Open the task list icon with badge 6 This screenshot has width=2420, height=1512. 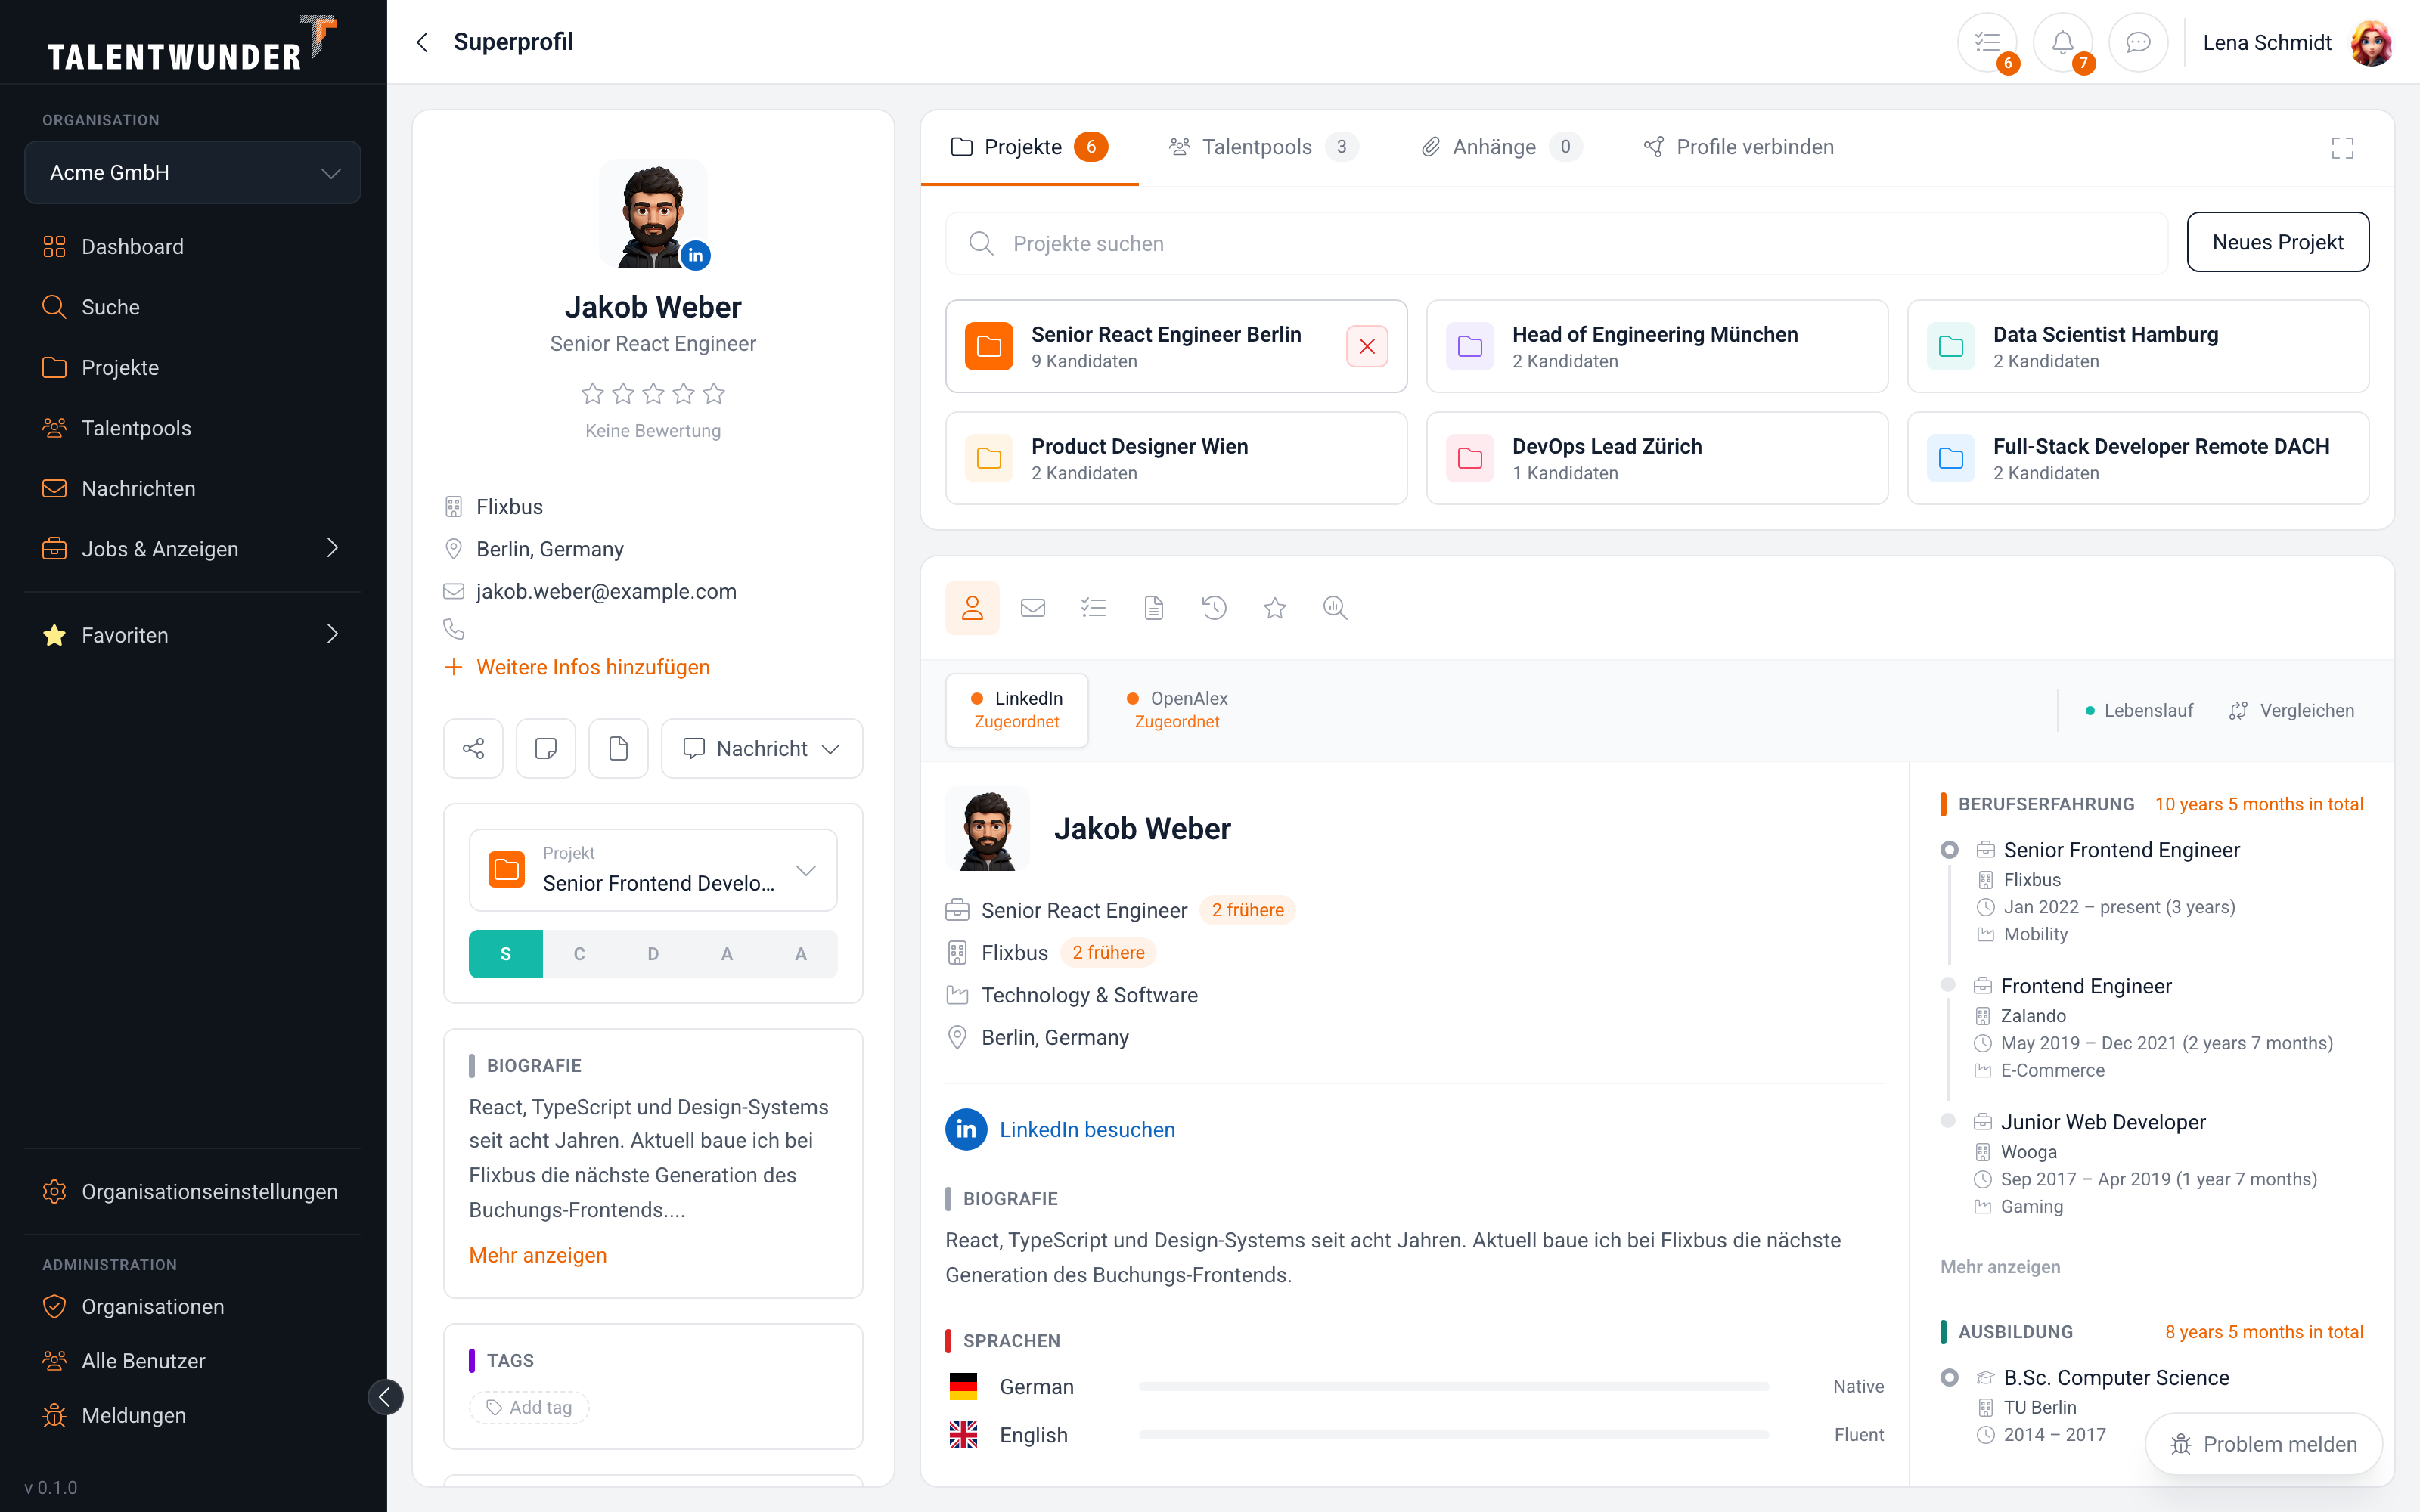[1987, 42]
